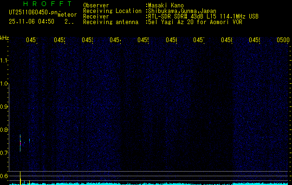The height and width of the screenshot is (185, 292).
Task: Click the 0451 time marker
Action: pyautogui.click(x=32, y=40)
